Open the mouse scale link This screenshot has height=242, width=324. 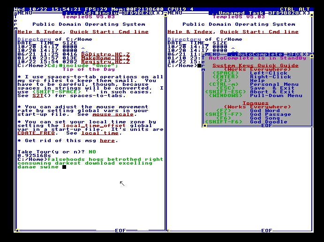(113, 114)
